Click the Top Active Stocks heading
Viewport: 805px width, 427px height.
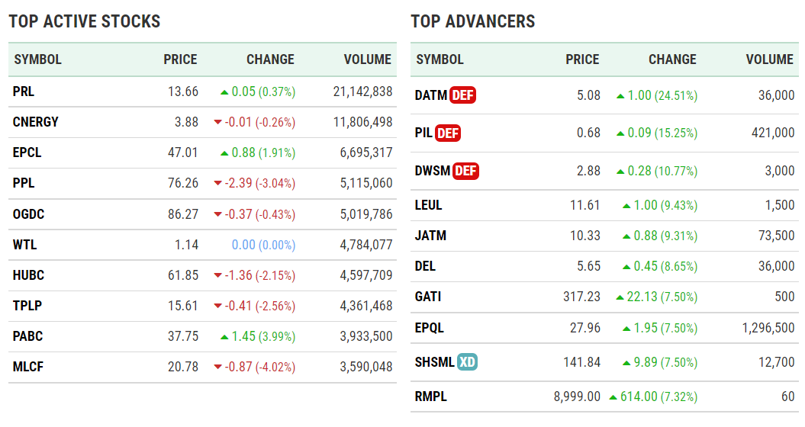point(85,21)
